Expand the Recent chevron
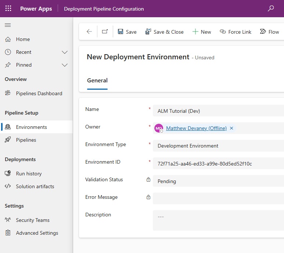The height and width of the screenshot is (253, 284). pos(65,52)
